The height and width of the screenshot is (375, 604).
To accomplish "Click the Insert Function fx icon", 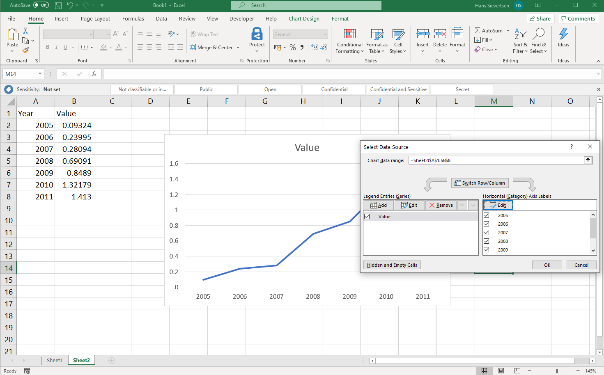I will (x=94, y=74).
